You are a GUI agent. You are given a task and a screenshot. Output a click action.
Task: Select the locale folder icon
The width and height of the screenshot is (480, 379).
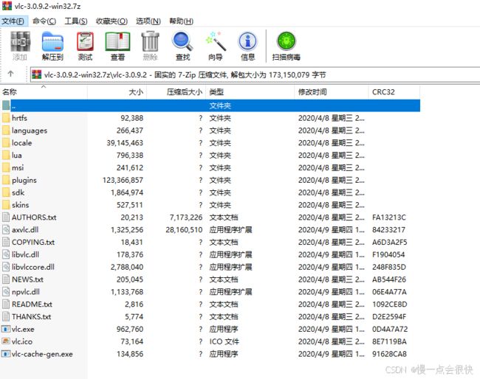point(6,143)
